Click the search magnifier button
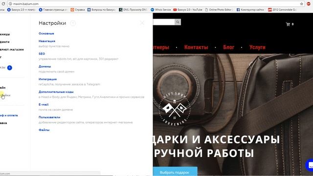The height and width of the screenshot is (176, 313). tap(178, 22)
